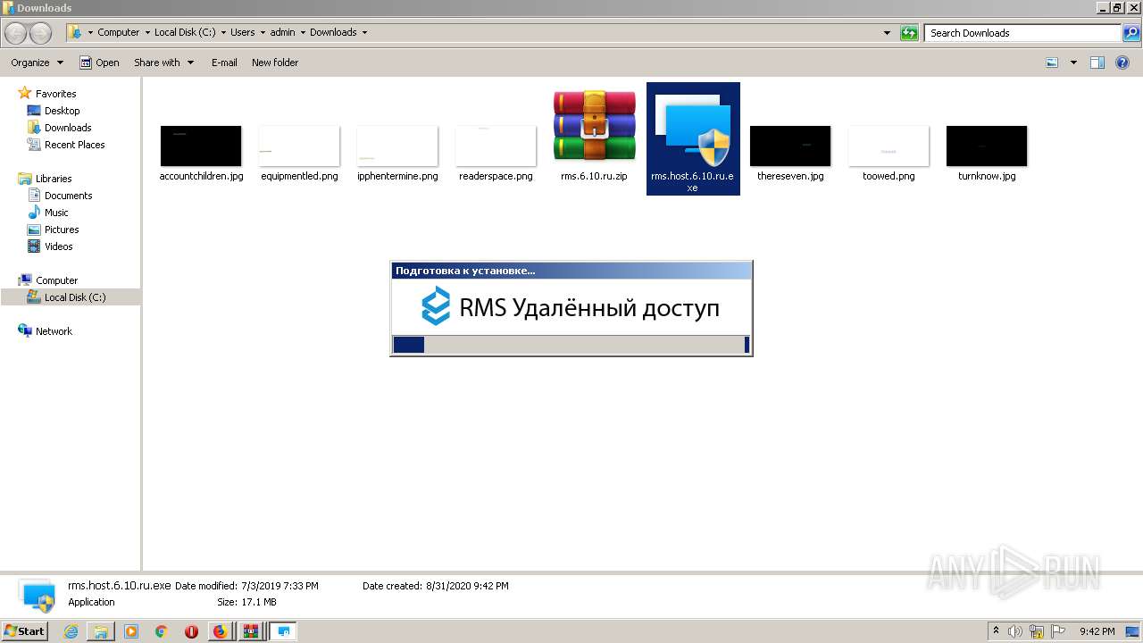The height and width of the screenshot is (643, 1143).
Task: Expand the address bar history dropdown
Action: (x=887, y=33)
